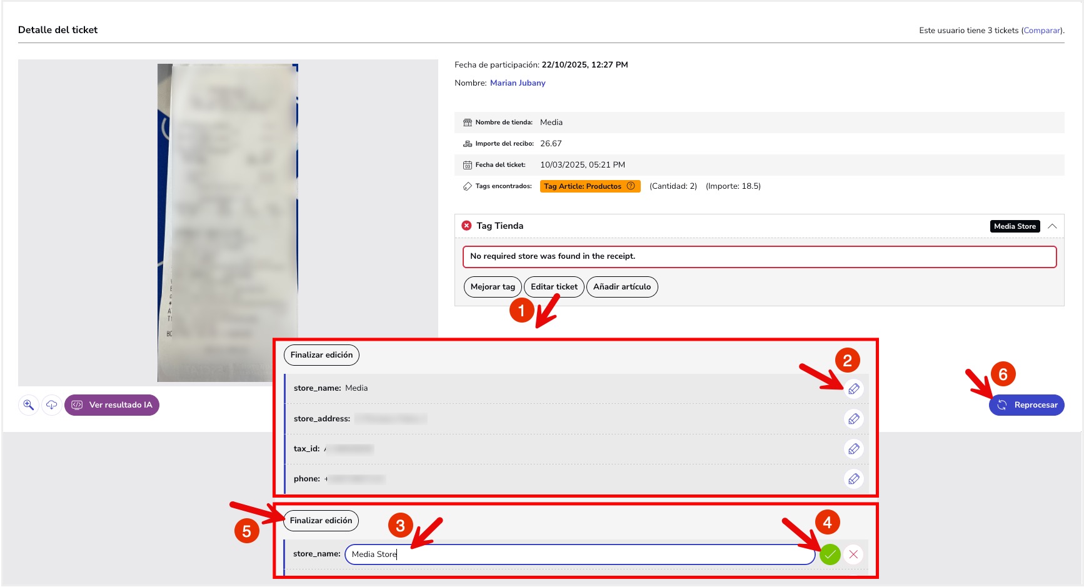
Task: Open Marian Jubany user link
Action: 518,83
